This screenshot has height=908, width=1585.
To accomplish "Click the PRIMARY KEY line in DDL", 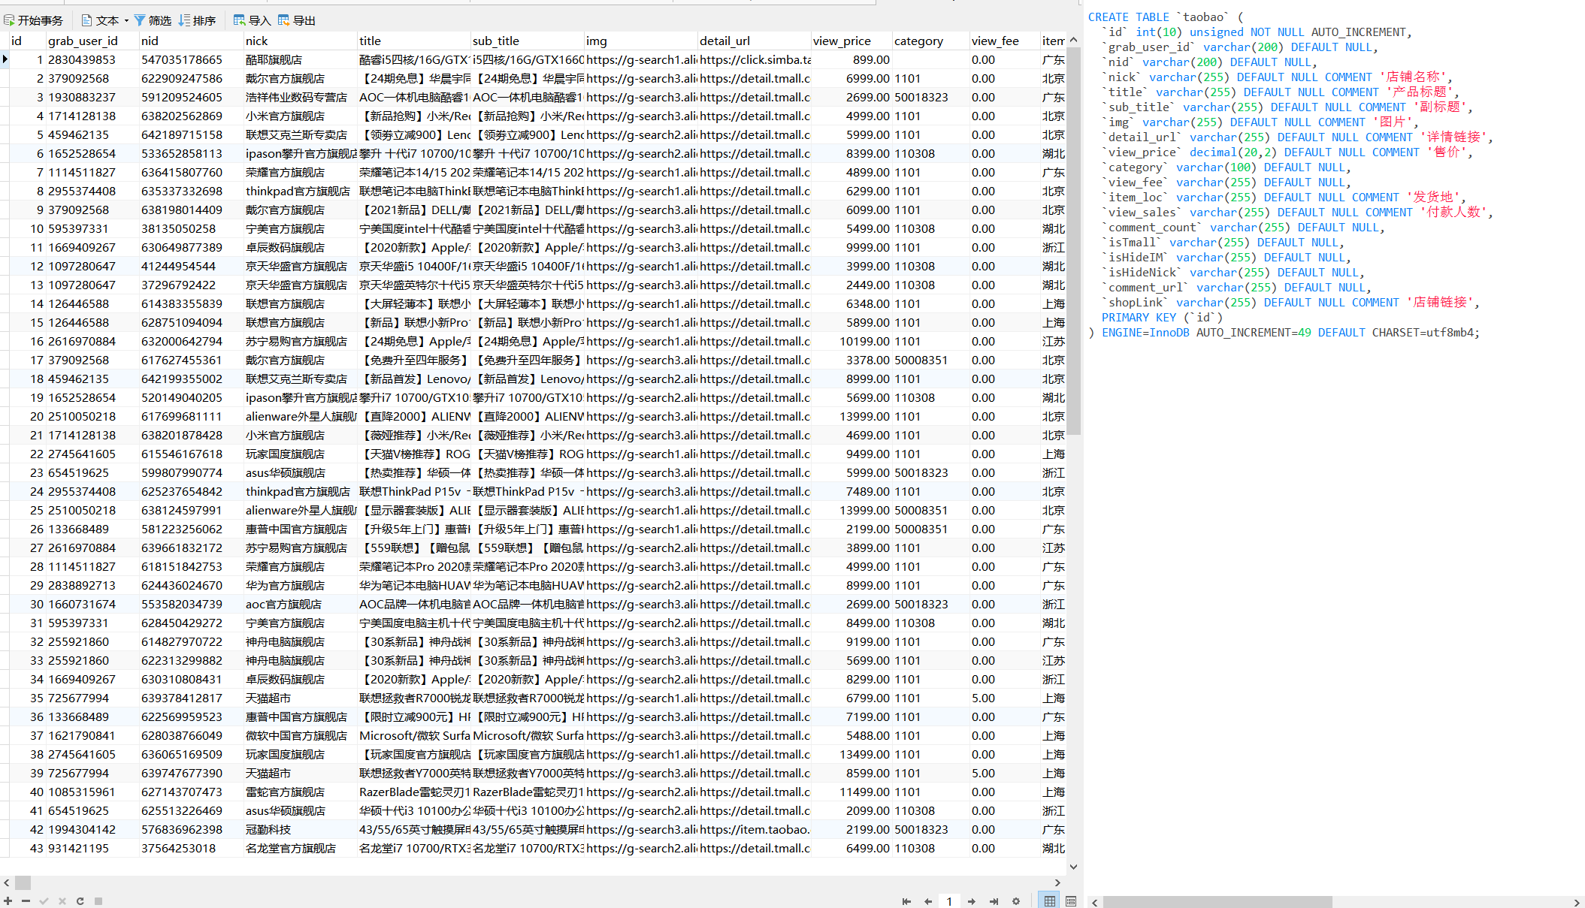I will (1162, 317).
